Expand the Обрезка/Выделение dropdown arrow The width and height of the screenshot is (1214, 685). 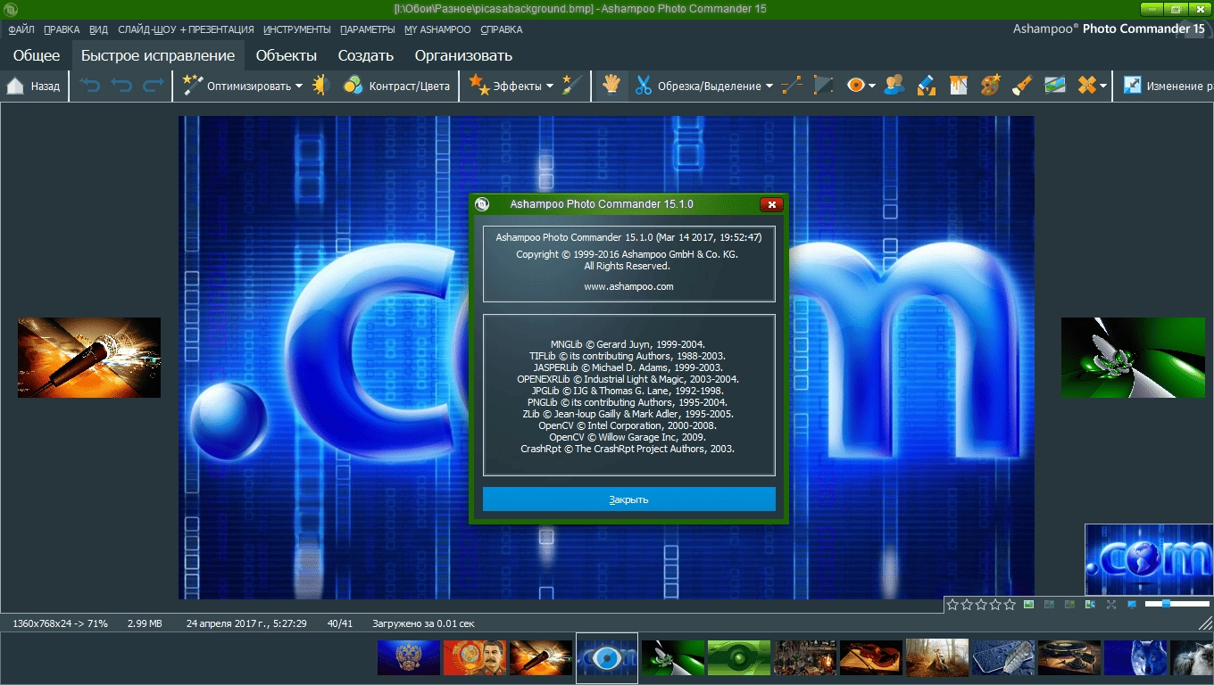point(769,87)
